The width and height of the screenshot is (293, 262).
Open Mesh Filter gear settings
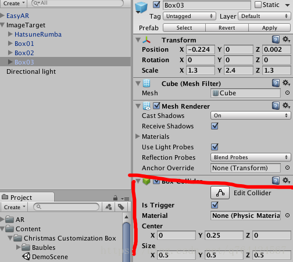coord(286,83)
